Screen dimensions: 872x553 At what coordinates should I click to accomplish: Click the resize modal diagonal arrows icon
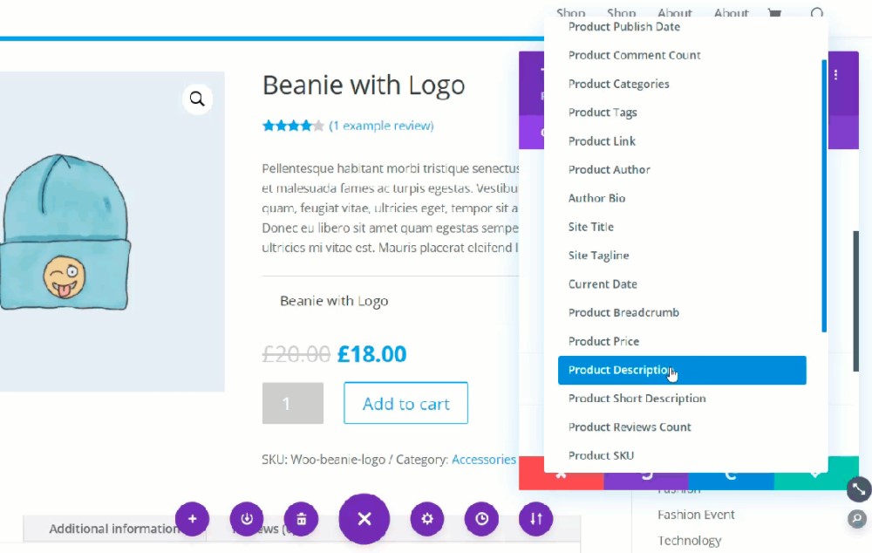[858, 489]
